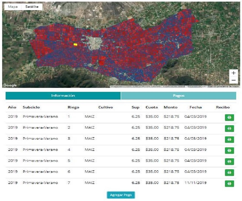Open the Pagos tab
This screenshot has height=201, width=242.
(x=178, y=96)
